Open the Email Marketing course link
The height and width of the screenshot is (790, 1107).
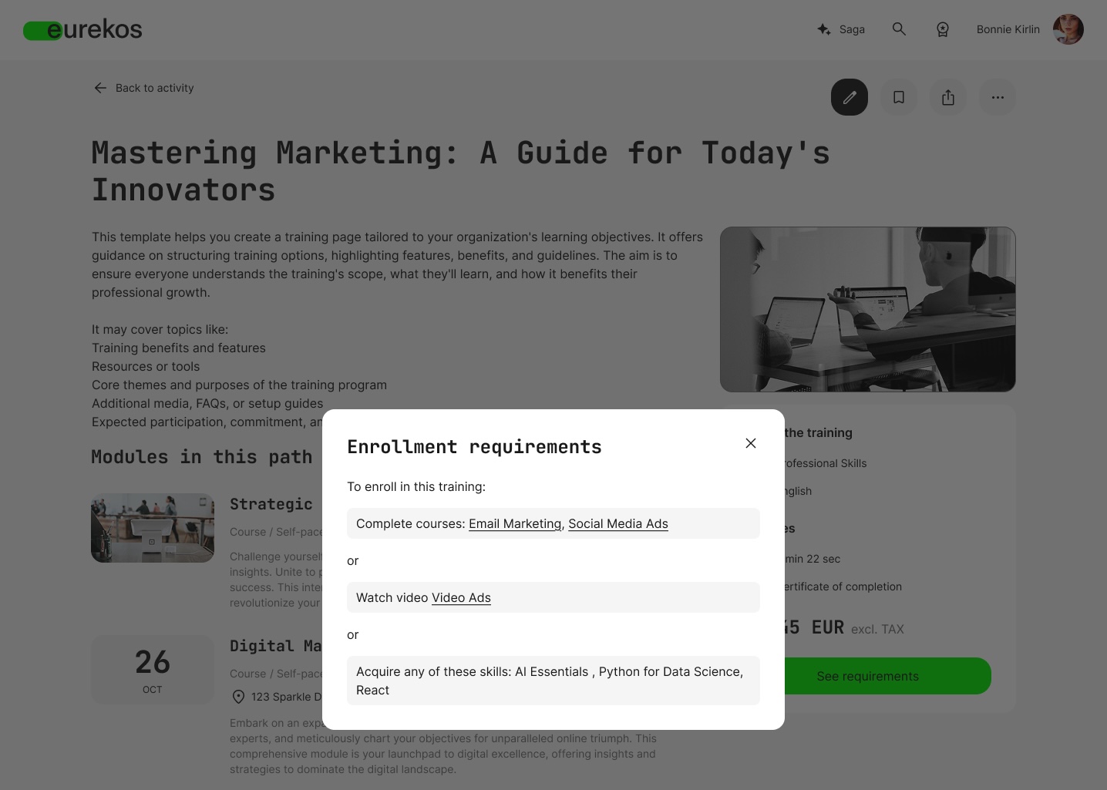pos(515,523)
